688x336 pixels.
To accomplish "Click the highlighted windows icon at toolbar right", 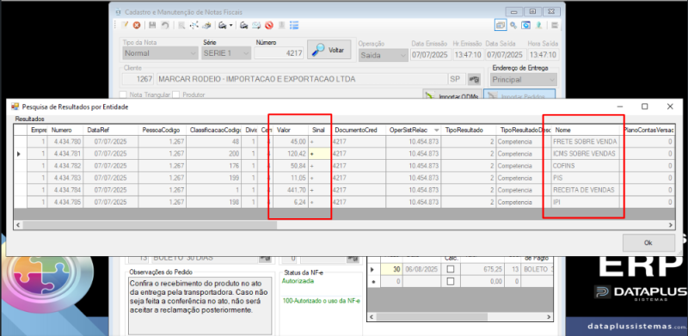I will tap(501, 26).
